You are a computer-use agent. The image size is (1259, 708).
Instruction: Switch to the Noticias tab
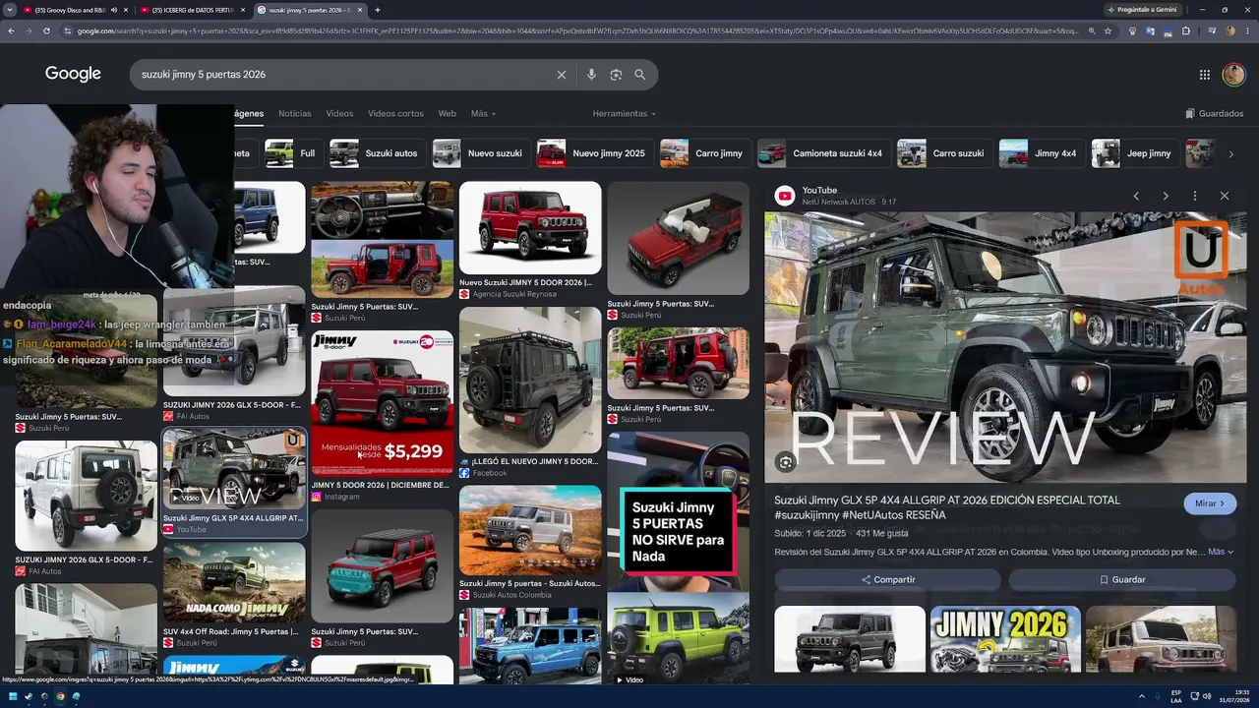click(x=295, y=114)
